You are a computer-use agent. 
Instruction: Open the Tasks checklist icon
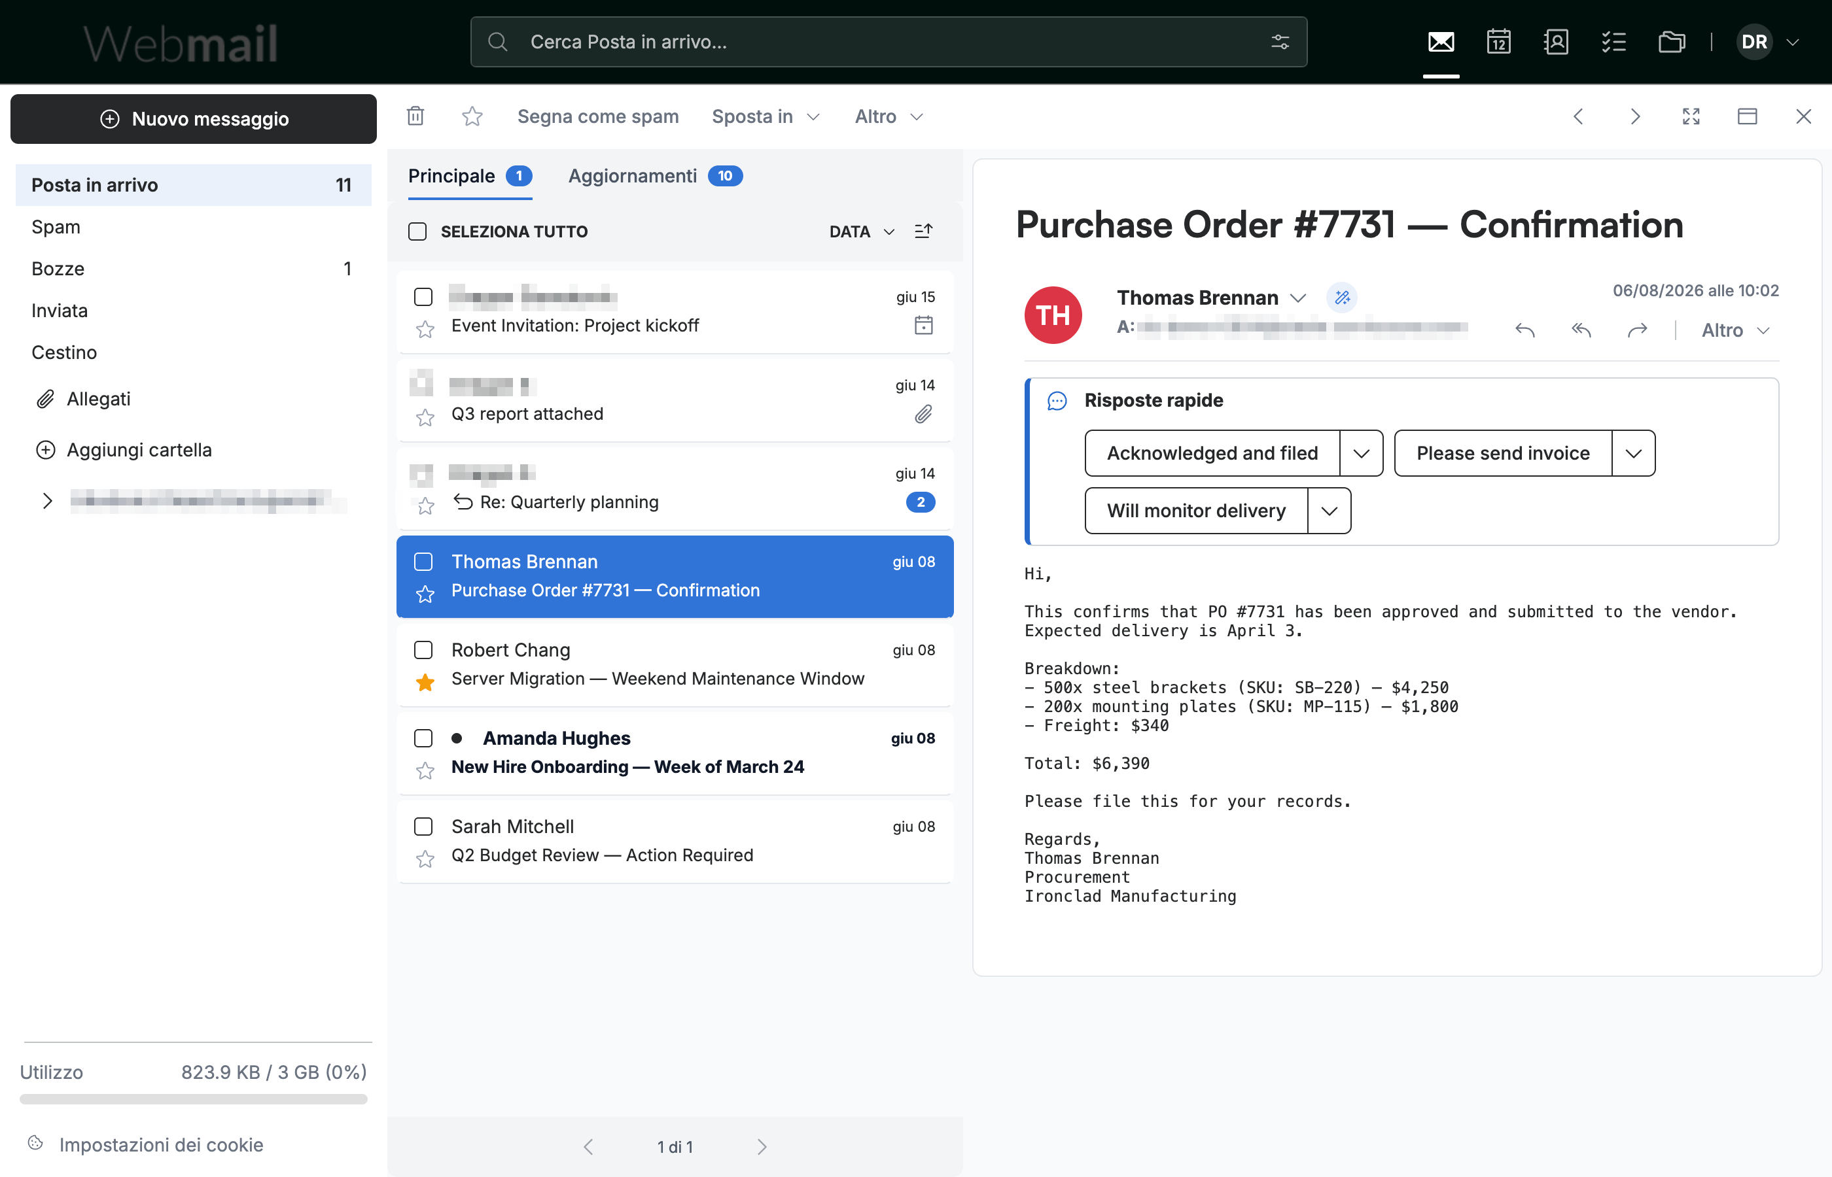pos(1613,42)
